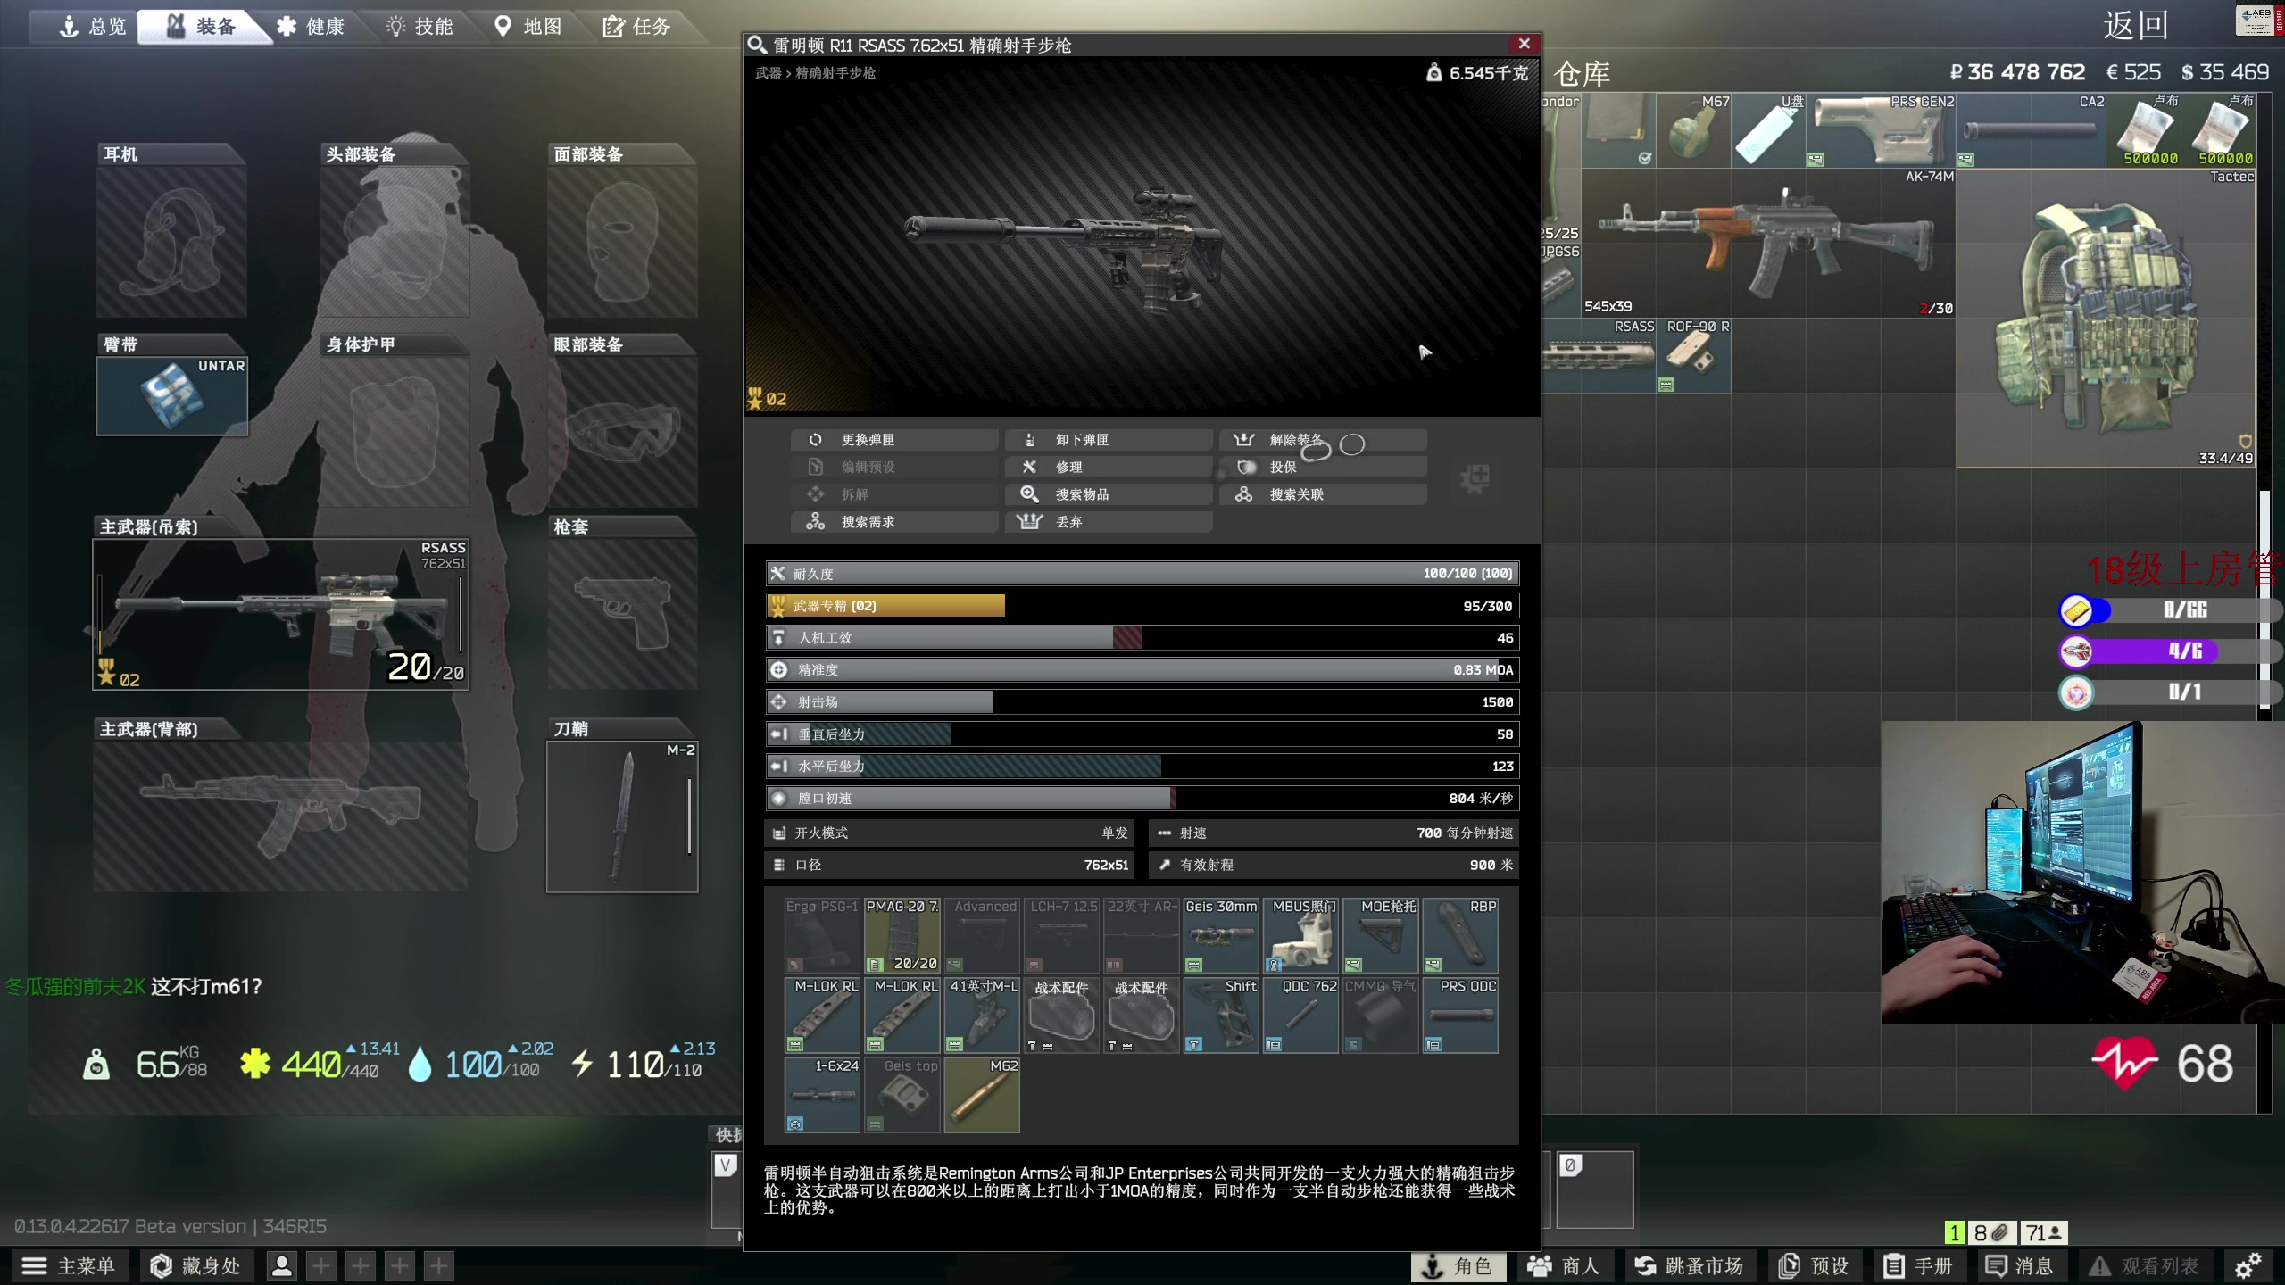Open 预设 presets screen
Image resolution: width=2285 pixels, height=1285 pixels.
(x=1814, y=1266)
